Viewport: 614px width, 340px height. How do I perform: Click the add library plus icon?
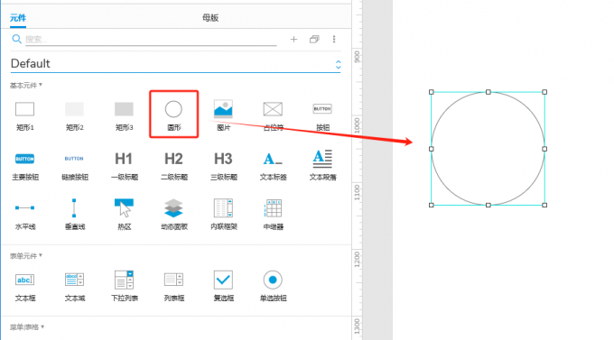coord(293,39)
